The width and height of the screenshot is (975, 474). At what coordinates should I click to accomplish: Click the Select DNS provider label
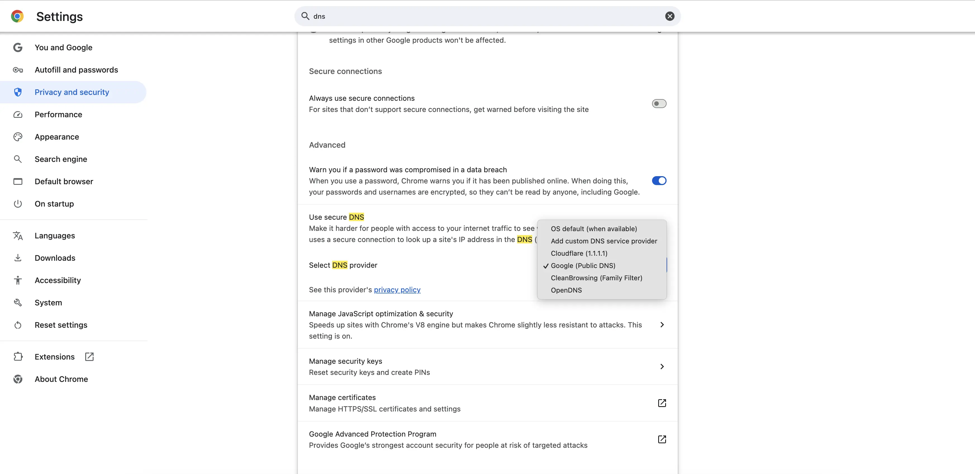(x=343, y=265)
